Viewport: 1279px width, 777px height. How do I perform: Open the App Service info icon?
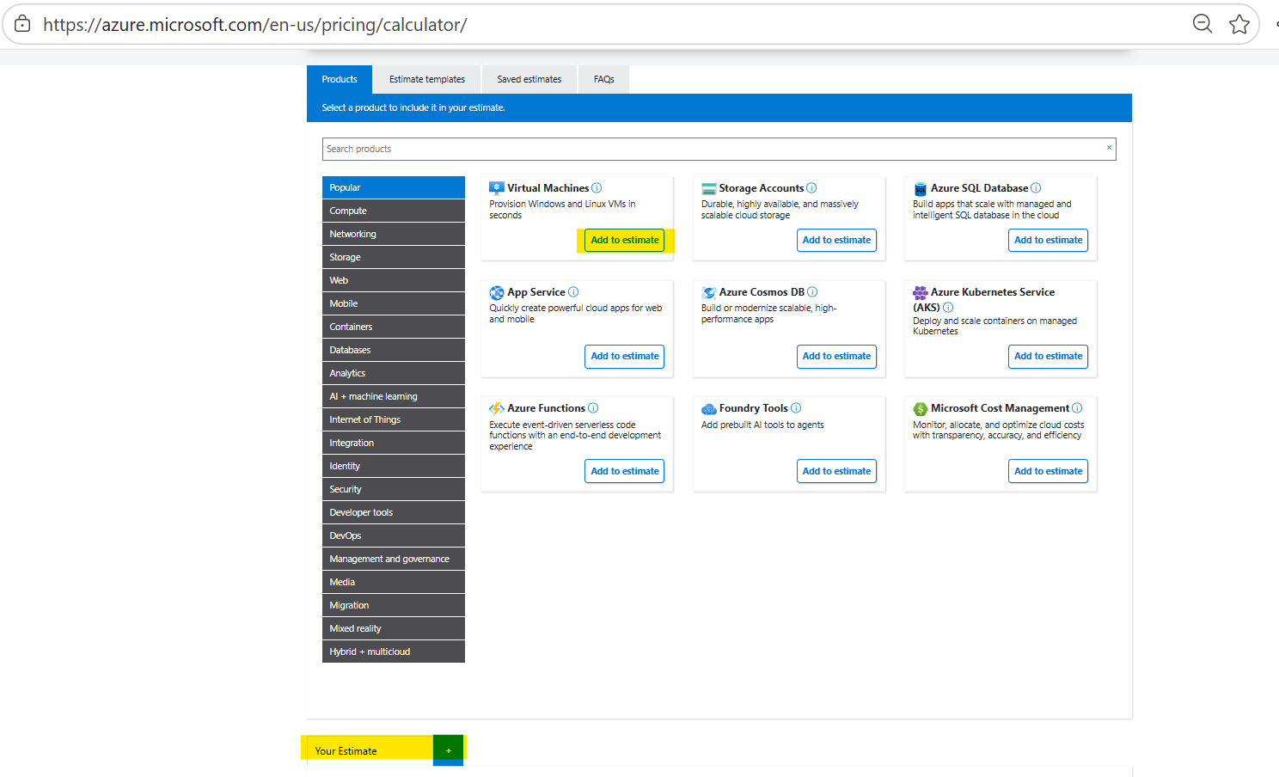573,292
